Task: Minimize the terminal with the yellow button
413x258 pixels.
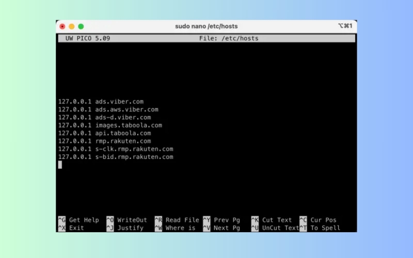Action: 72,26
